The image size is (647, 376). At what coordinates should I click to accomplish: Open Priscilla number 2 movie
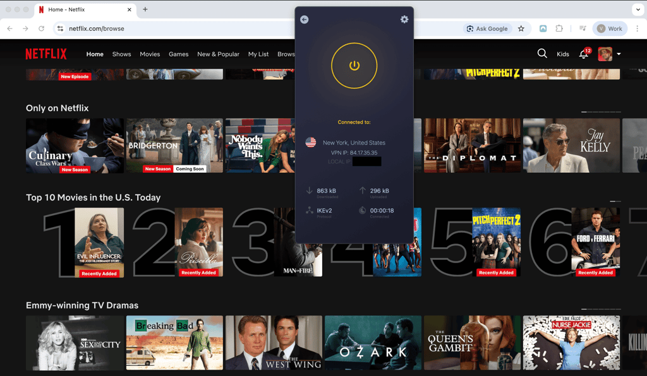pyautogui.click(x=199, y=242)
